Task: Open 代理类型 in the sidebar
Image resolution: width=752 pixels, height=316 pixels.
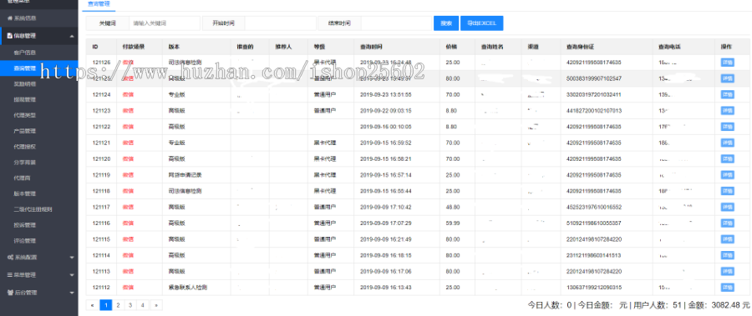Action: pyautogui.click(x=25, y=115)
